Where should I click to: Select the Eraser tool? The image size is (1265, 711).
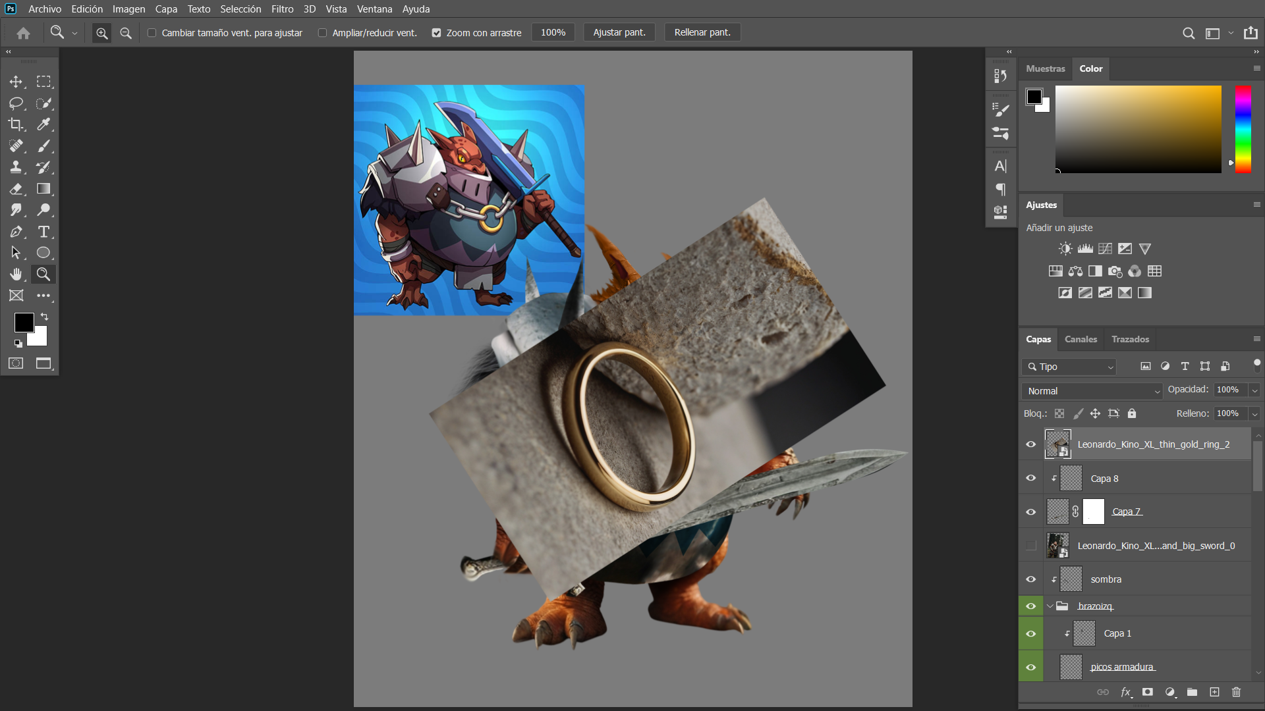coord(16,189)
